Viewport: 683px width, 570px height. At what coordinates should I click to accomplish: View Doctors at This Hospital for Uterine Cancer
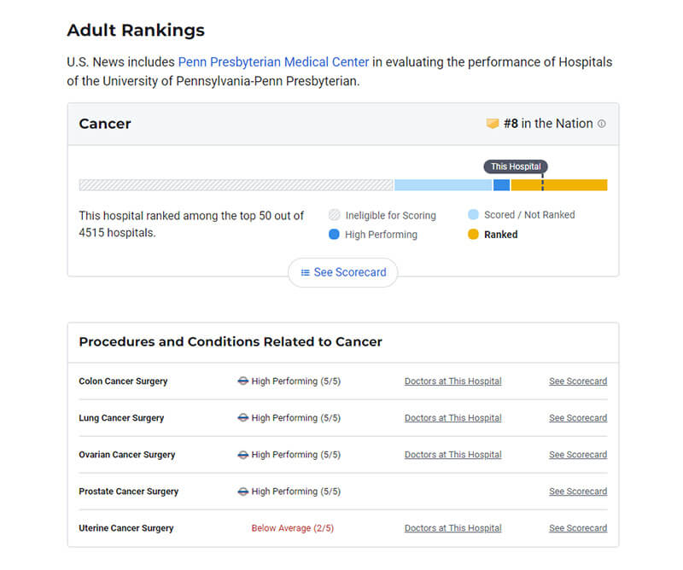[x=453, y=527]
